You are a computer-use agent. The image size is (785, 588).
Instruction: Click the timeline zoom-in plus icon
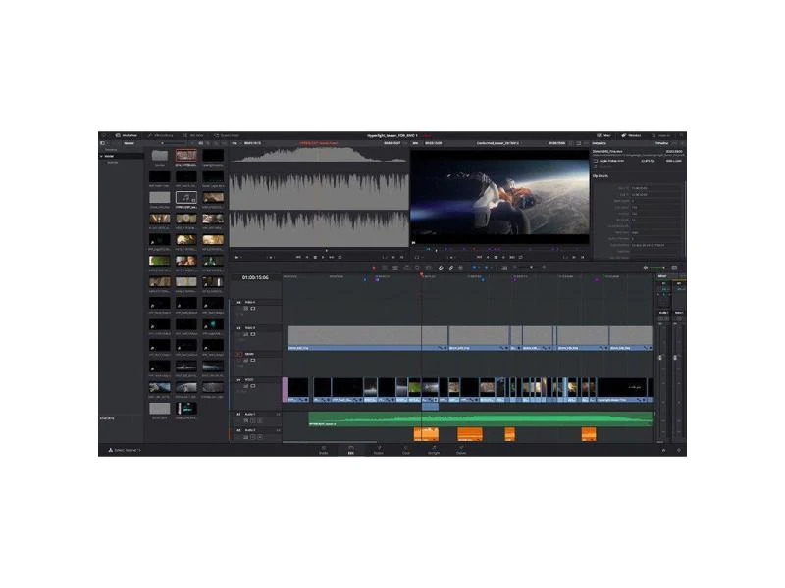[x=544, y=268]
